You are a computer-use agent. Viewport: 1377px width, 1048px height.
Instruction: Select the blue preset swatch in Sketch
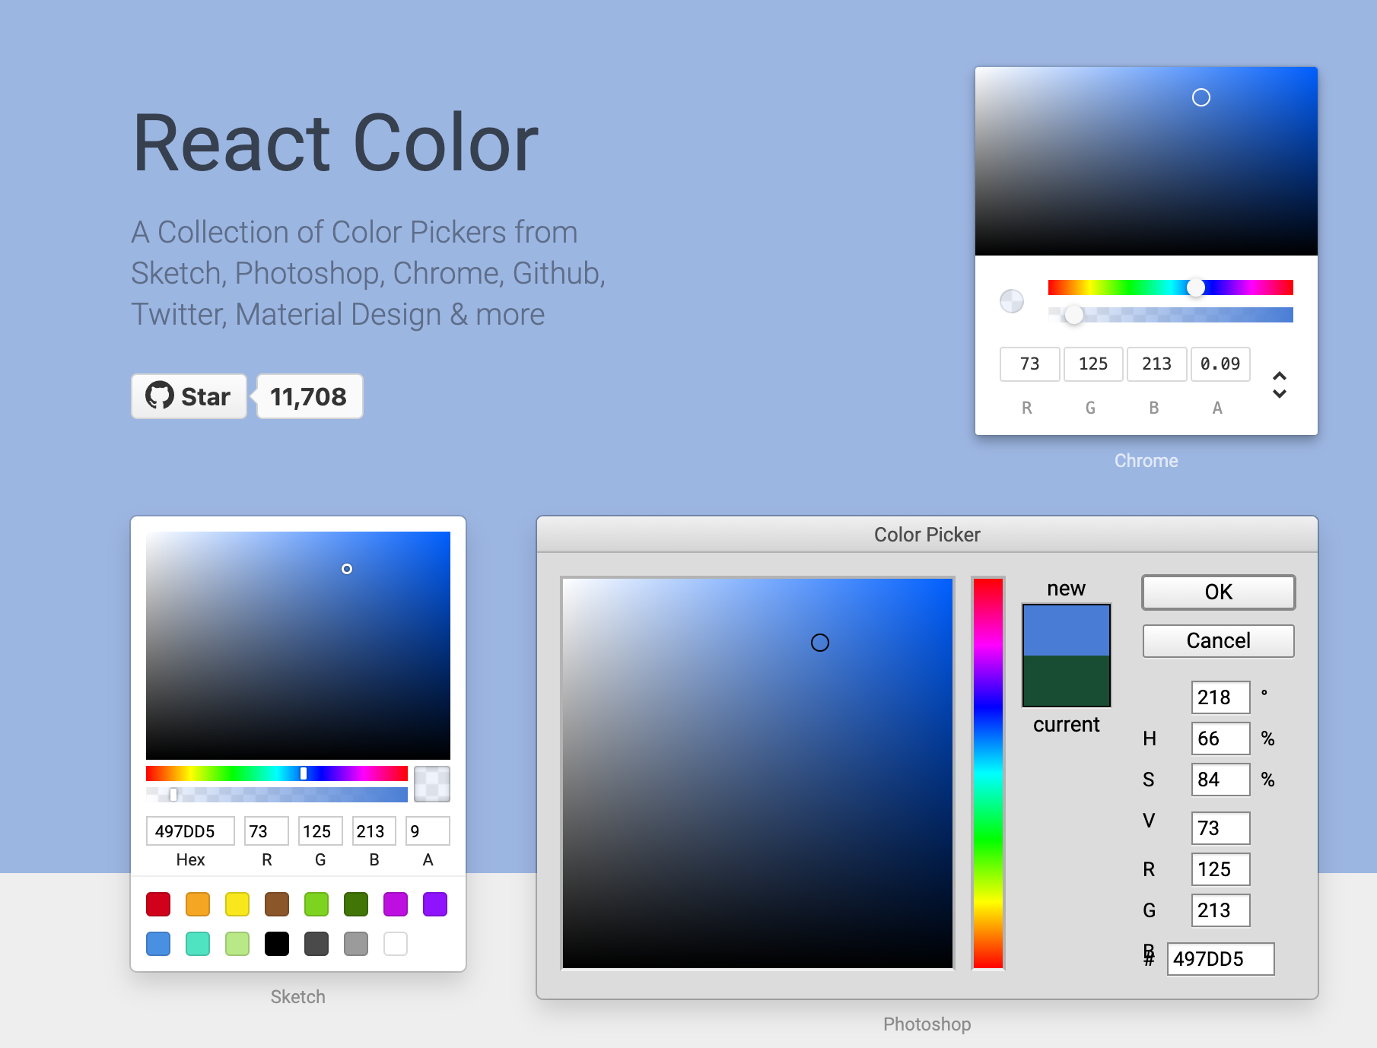pyautogui.click(x=158, y=944)
